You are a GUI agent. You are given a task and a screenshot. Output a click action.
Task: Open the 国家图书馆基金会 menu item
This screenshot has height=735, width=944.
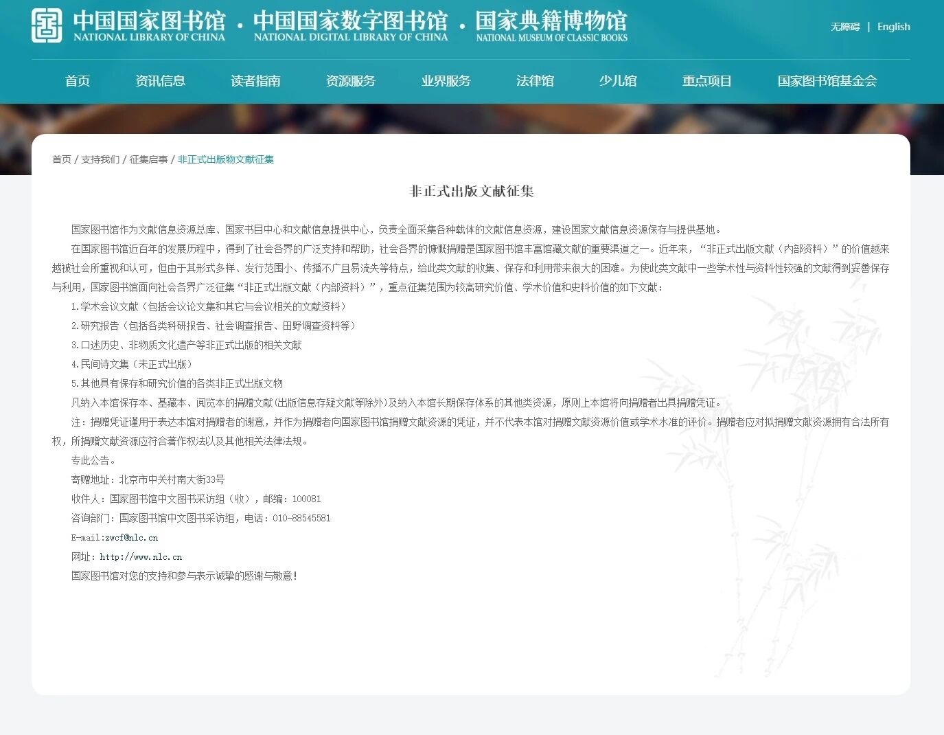pos(827,81)
